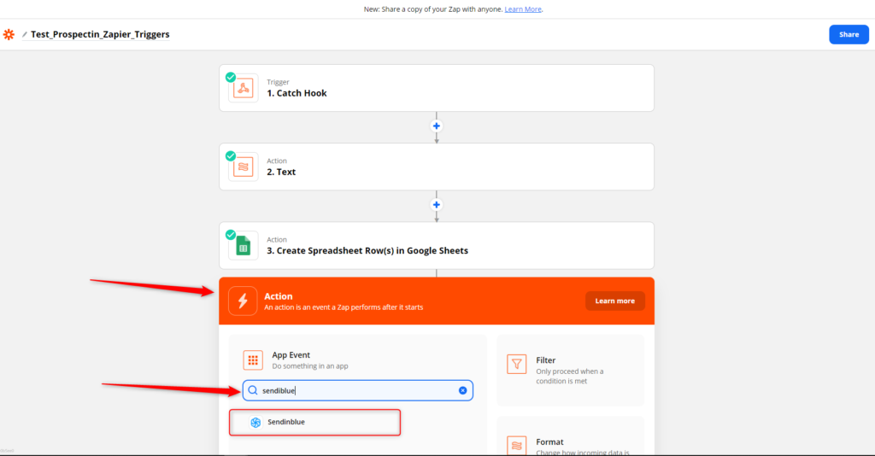Click green checkmark on Google Sheets step
This screenshot has height=456, width=875.
[x=231, y=235]
